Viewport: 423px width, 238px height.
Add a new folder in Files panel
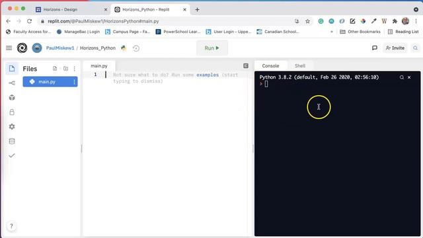point(65,69)
